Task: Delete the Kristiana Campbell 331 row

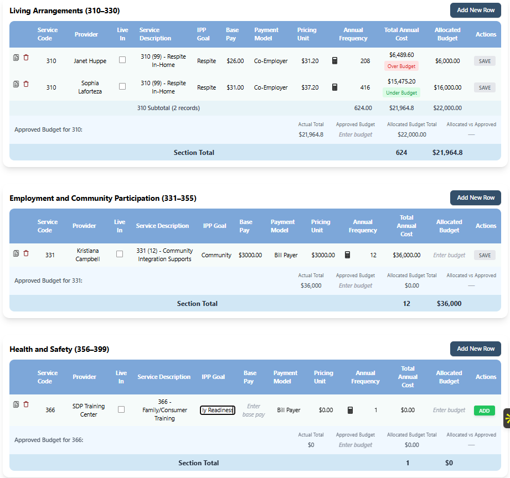Action: pyautogui.click(x=25, y=253)
